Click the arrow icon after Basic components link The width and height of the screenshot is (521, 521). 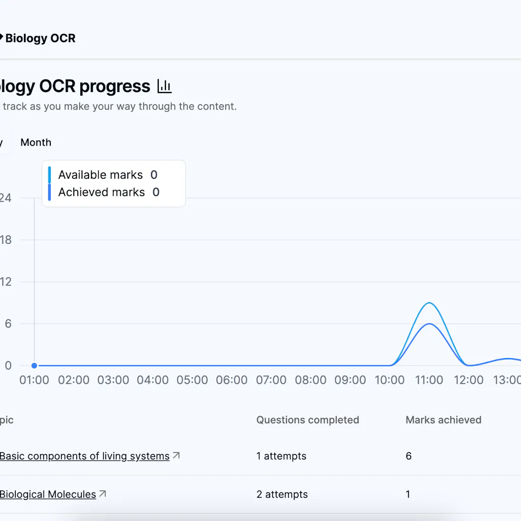(x=176, y=456)
